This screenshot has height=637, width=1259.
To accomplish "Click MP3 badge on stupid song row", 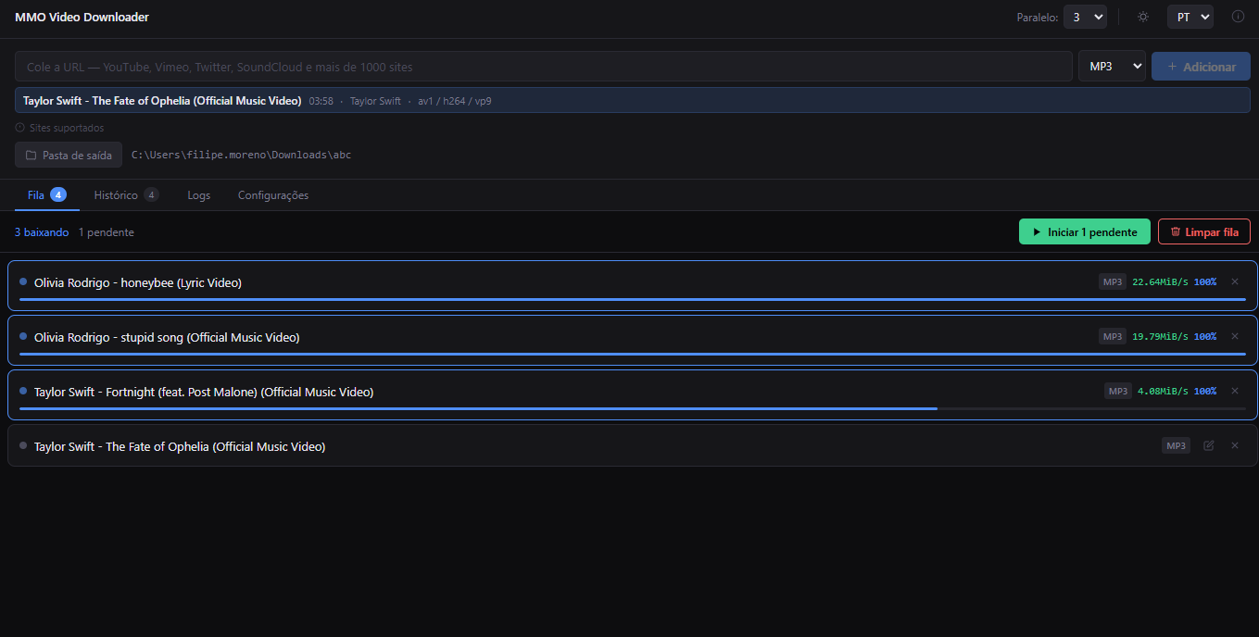I will 1113,337.
